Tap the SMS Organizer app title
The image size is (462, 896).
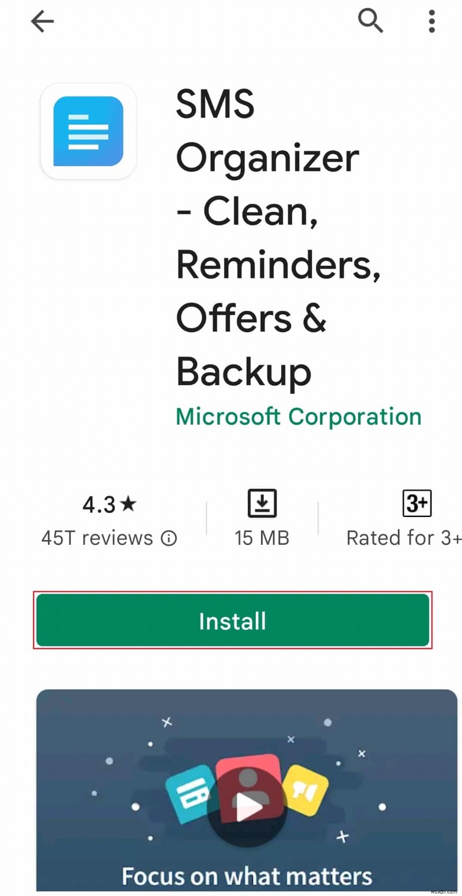277,237
